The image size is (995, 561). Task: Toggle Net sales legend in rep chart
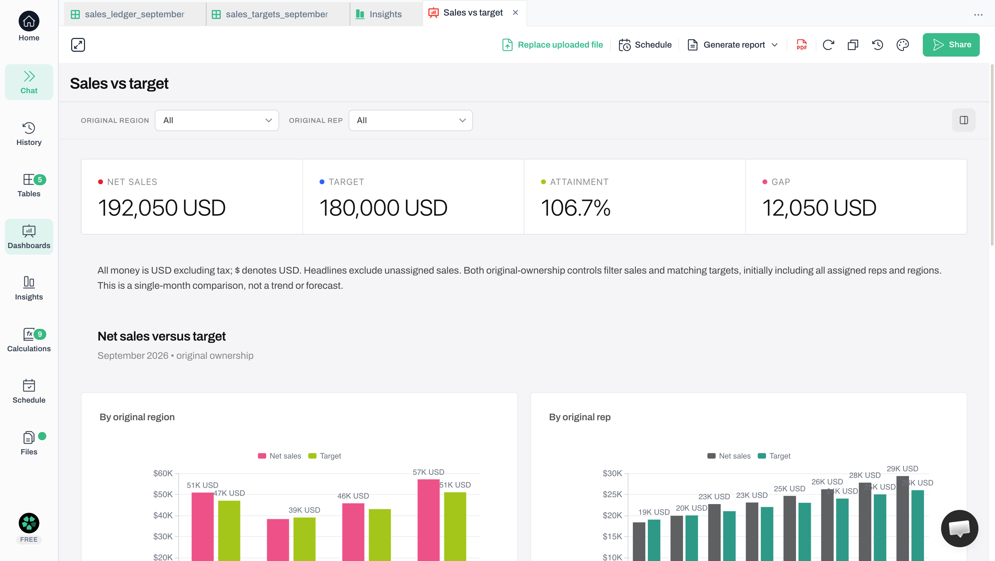pyautogui.click(x=729, y=456)
